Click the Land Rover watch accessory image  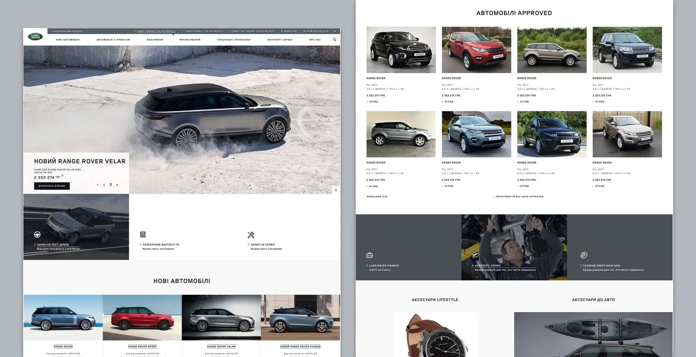(435, 334)
